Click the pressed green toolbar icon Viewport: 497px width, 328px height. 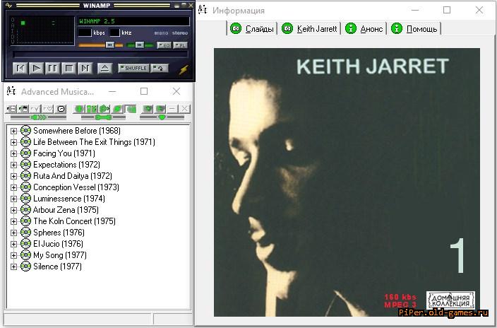(130, 109)
